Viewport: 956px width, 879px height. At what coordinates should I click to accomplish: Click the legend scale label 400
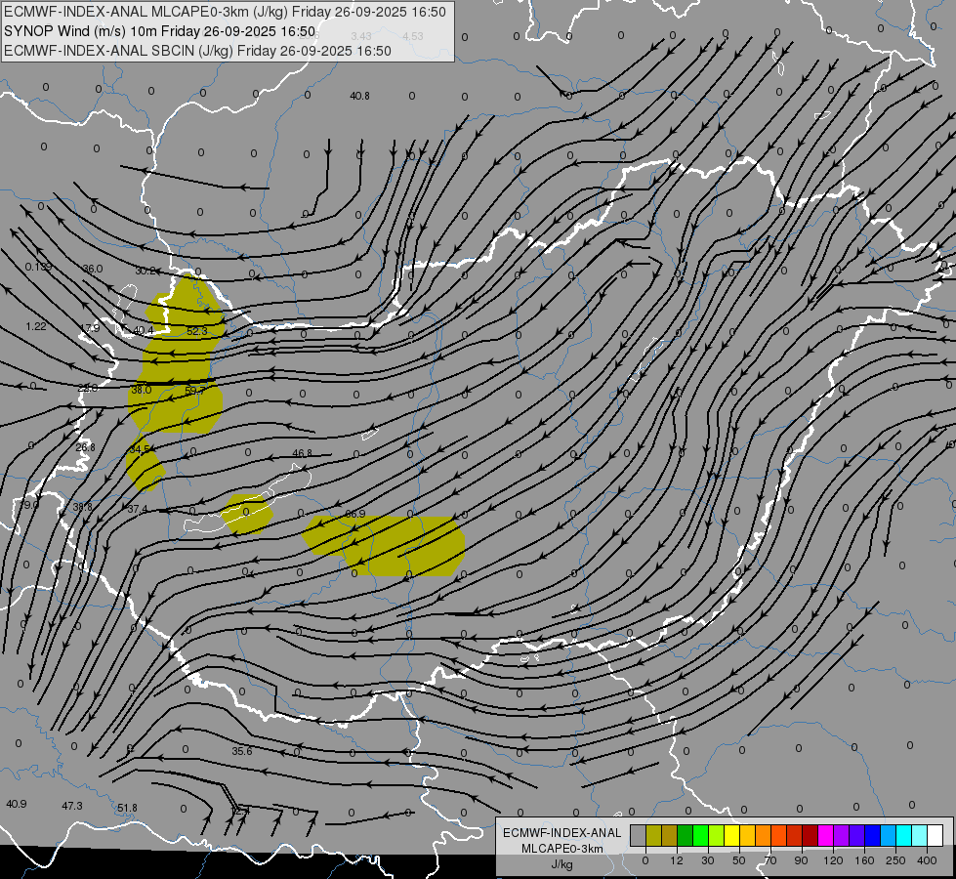(927, 860)
